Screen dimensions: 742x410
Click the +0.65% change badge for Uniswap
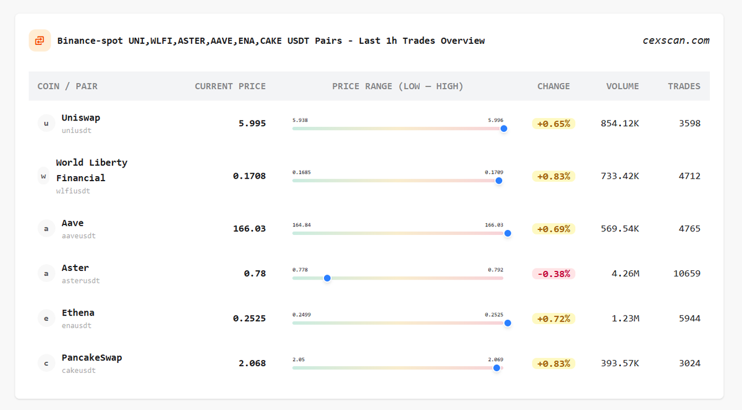(x=553, y=123)
